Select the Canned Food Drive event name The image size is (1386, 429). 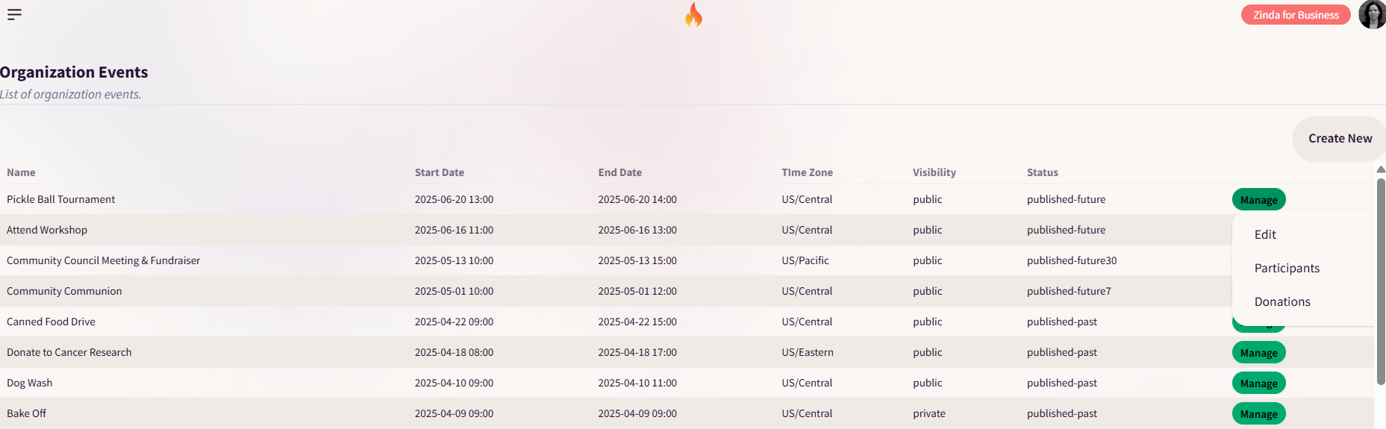pyautogui.click(x=51, y=322)
